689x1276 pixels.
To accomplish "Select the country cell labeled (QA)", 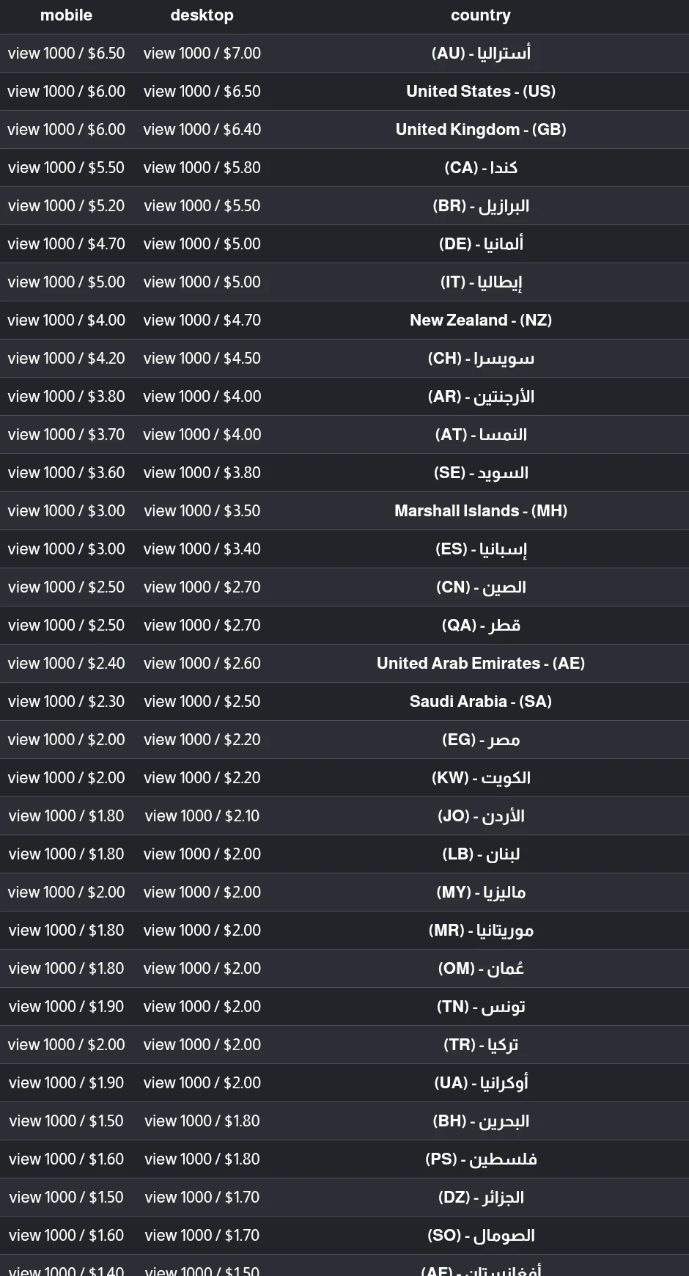I will 481,626.
